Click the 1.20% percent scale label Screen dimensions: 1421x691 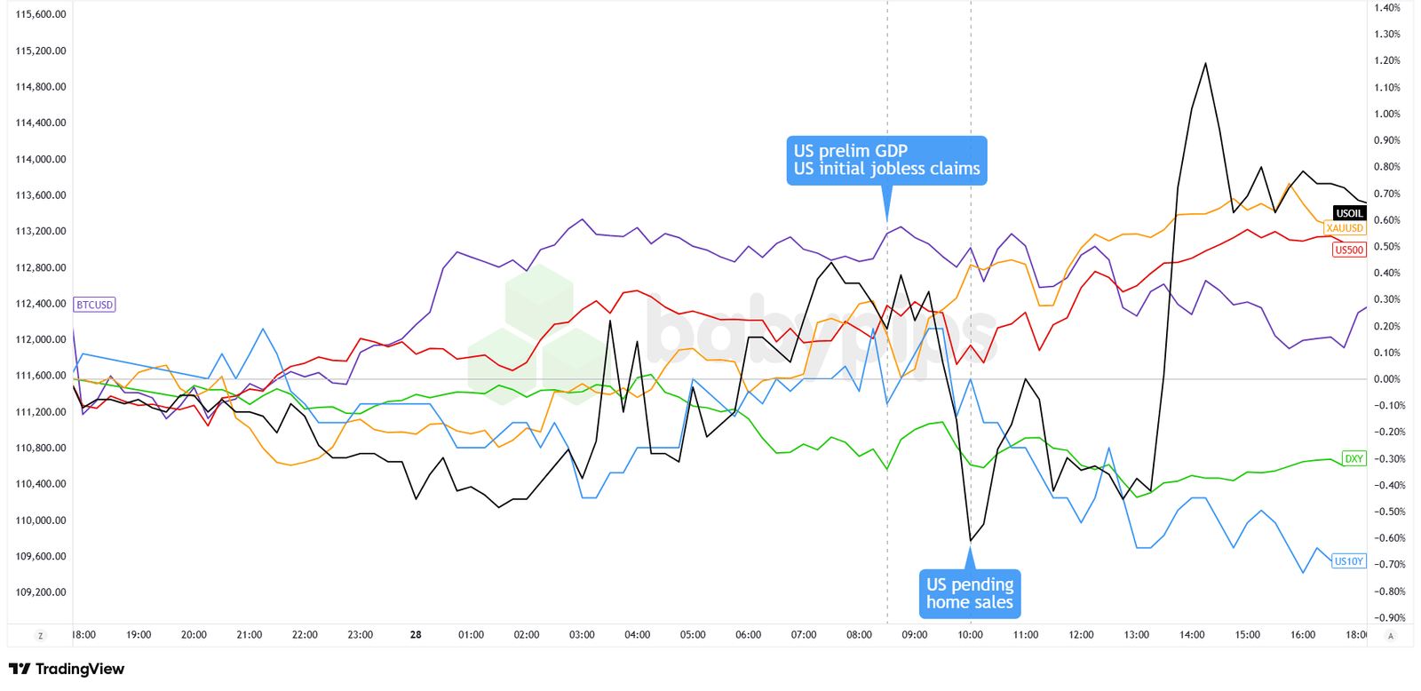[x=1387, y=60]
